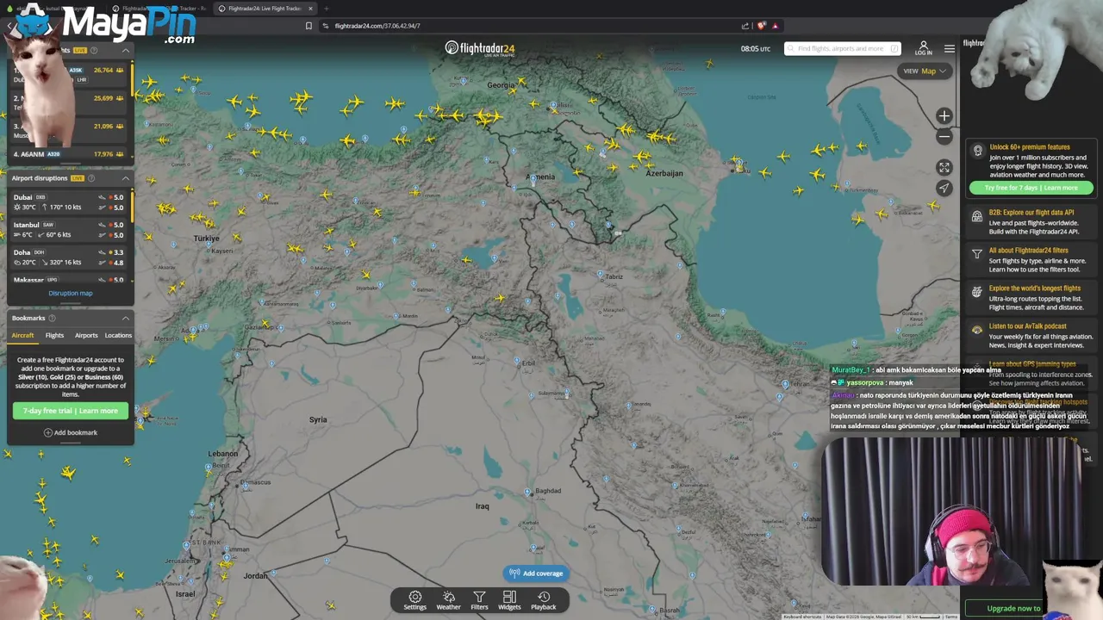Image resolution: width=1103 pixels, height=620 pixels.
Task: Collapse the Airport disruptions panel
Action: pos(125,178)
